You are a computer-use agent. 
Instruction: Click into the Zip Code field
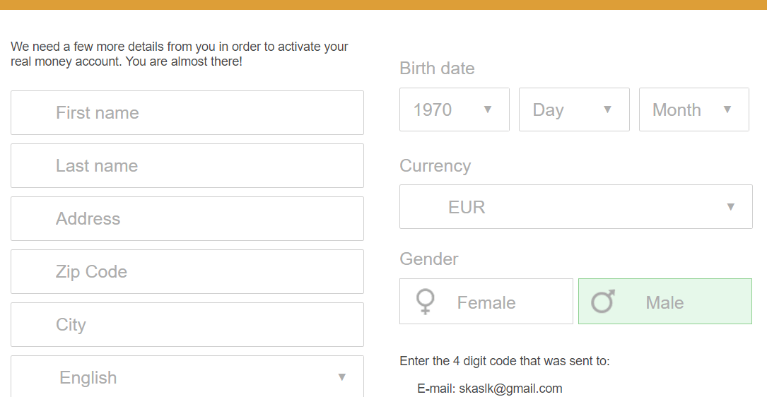187,272
